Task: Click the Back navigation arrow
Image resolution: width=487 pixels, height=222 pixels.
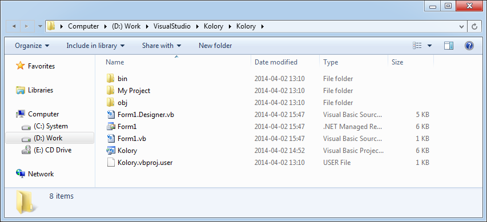Action: click(14, 26)
